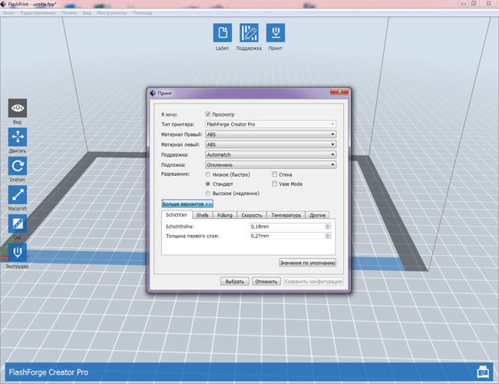Open the Экструдер tool in sidebar
The width and height of the screenshot is (499, 384).
[x=18, y=253]
